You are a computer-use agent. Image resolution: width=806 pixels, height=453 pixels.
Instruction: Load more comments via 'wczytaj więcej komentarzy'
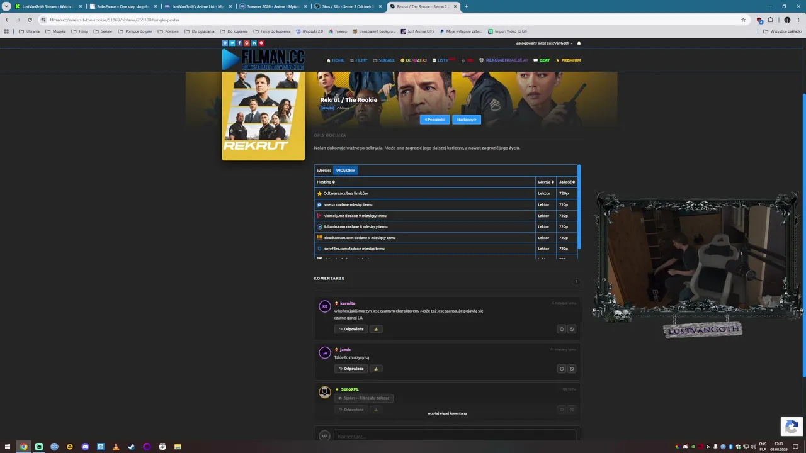pos(447,413)
